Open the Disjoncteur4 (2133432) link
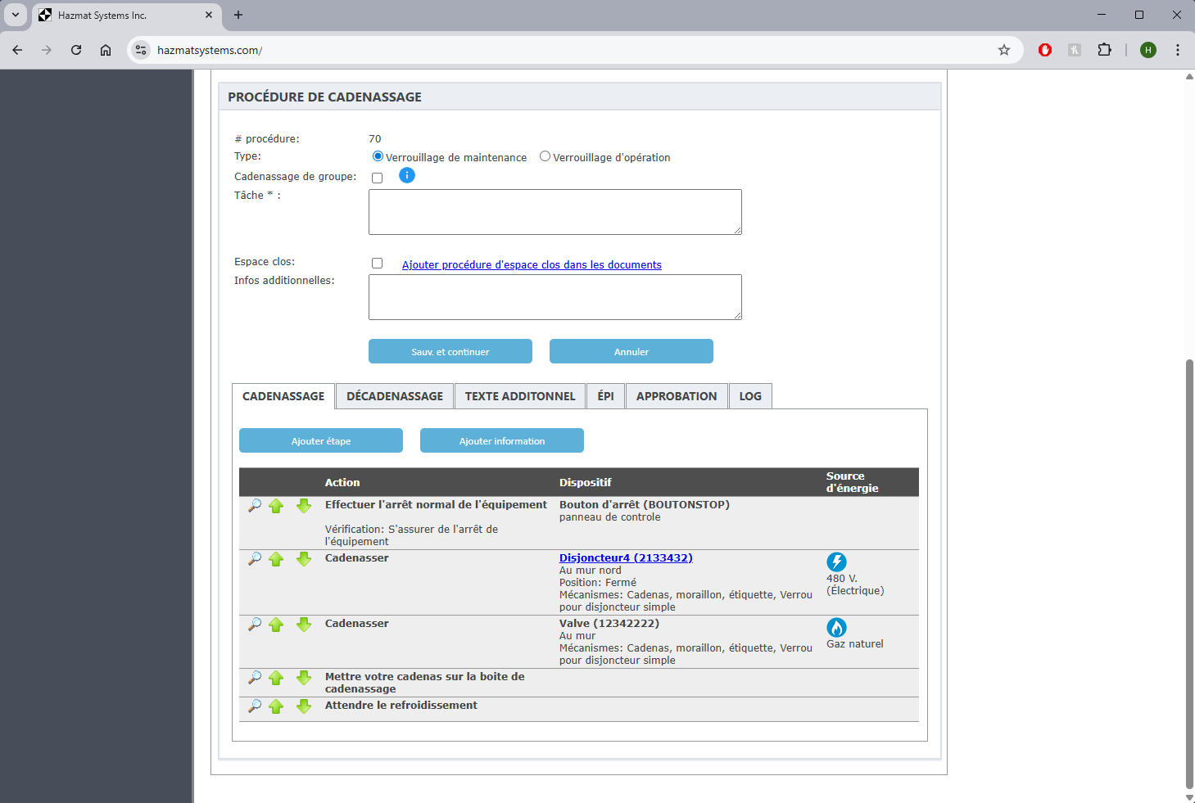 pyautogui.click(x=626, y=557)
